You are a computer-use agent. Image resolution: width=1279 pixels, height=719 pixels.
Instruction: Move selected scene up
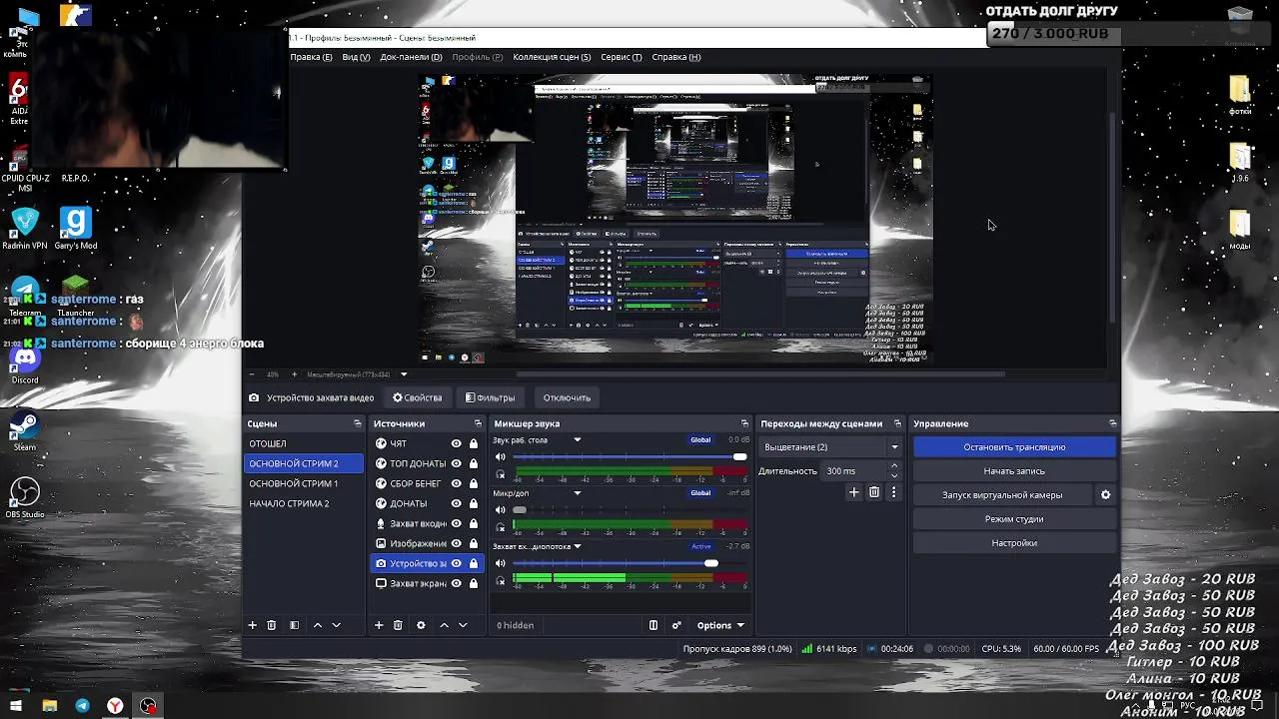point(318,625)
